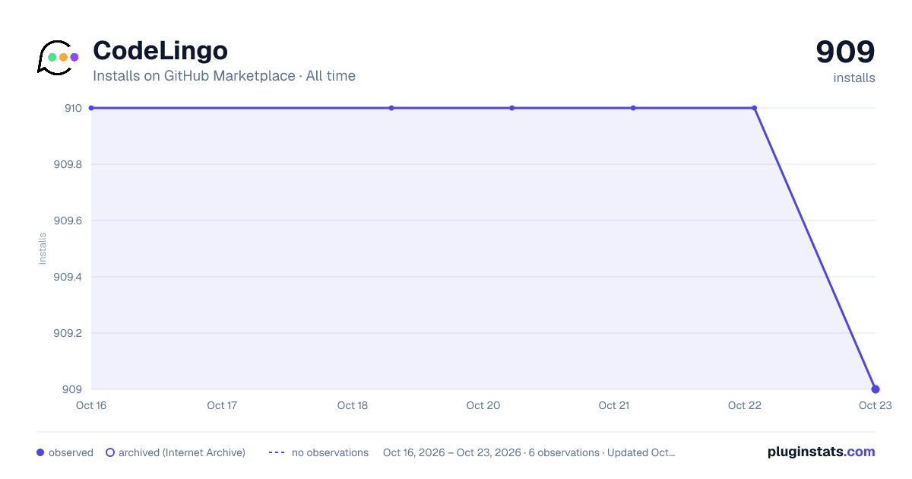
Task: Click the 909.4 y-axis label
Action: point(68,277)
